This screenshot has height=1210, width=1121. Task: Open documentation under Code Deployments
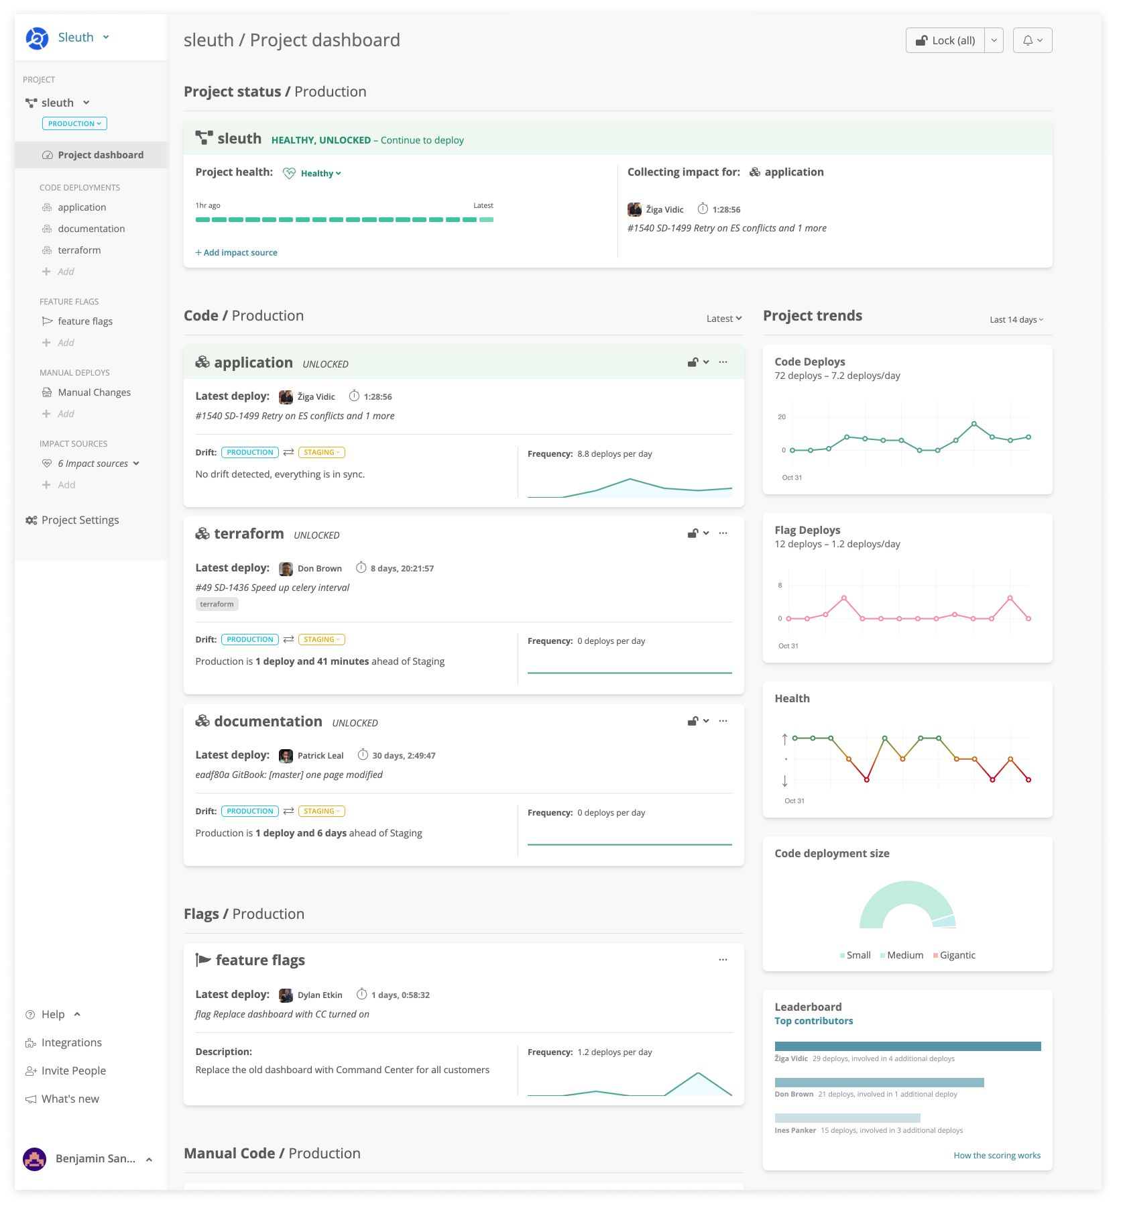(91, 229)
